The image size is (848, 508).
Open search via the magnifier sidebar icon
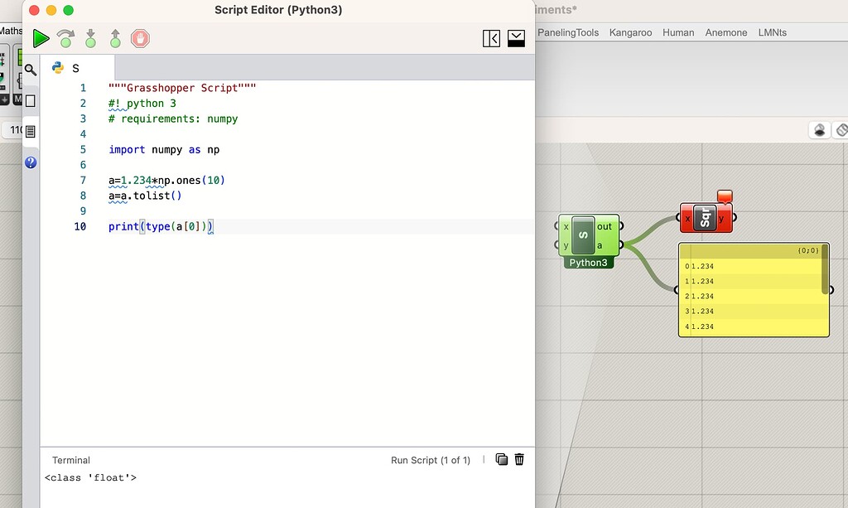point(30,70)
